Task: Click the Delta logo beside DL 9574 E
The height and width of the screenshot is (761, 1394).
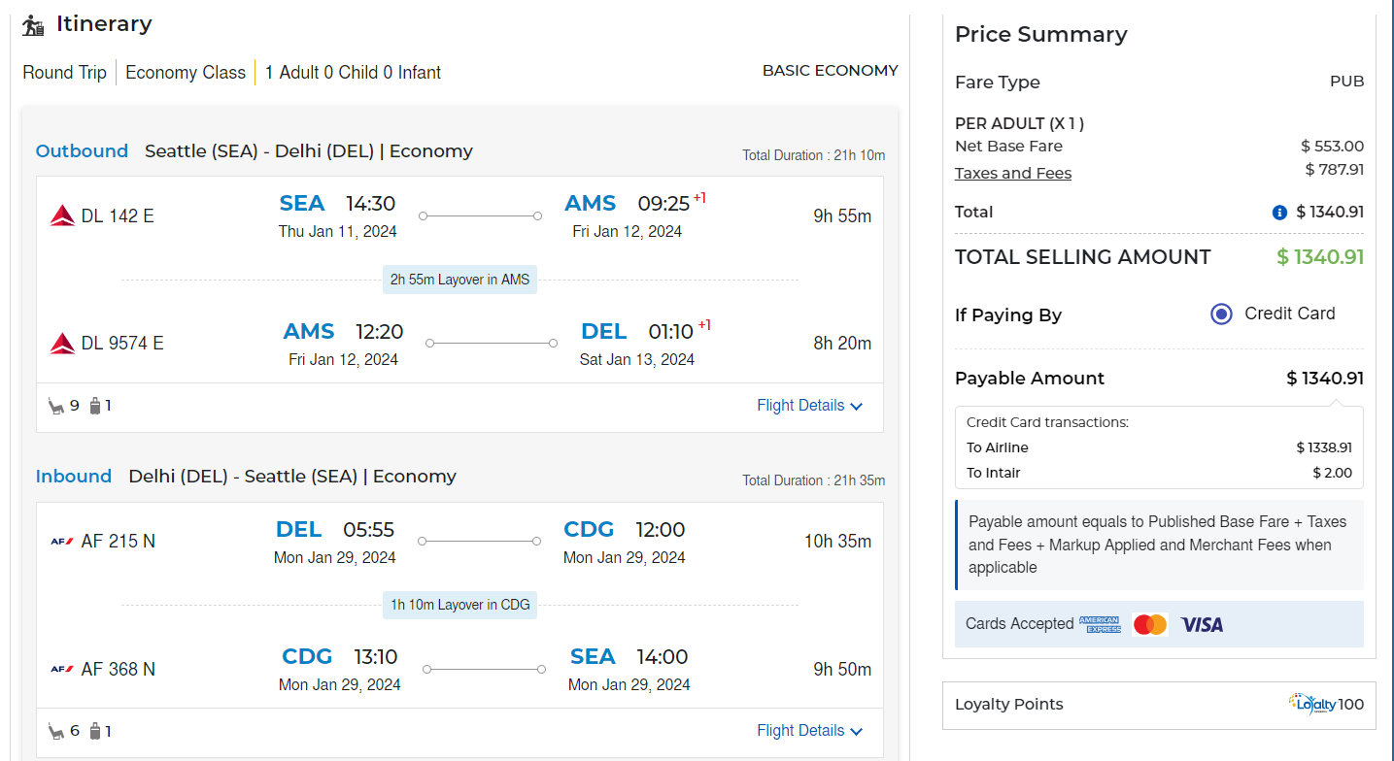Action: point(62,343)
